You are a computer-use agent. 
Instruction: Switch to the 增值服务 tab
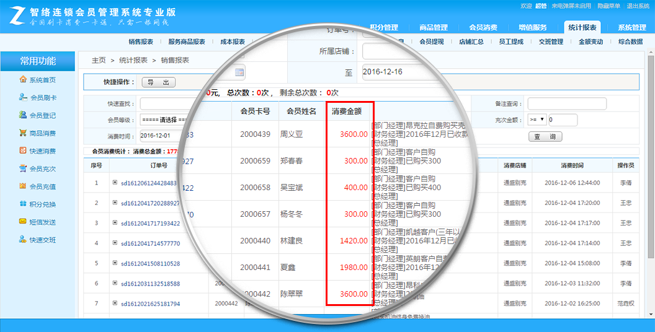click(533, 27)
